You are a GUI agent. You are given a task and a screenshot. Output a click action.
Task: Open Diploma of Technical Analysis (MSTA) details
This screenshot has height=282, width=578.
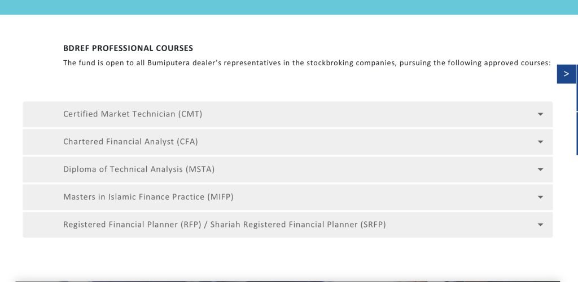(139, 169)
